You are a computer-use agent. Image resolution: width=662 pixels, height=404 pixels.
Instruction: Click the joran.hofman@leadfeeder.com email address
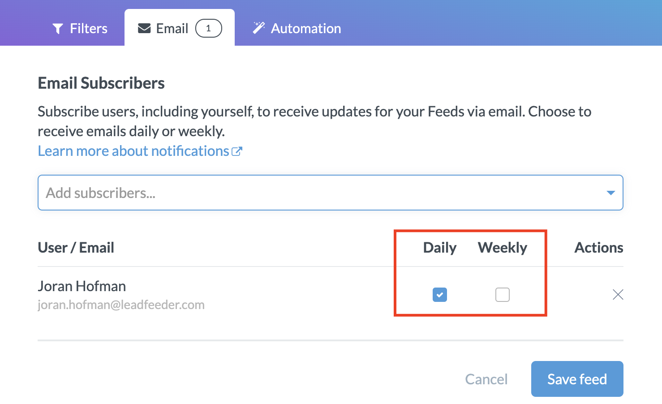click(x=121, y=305)
